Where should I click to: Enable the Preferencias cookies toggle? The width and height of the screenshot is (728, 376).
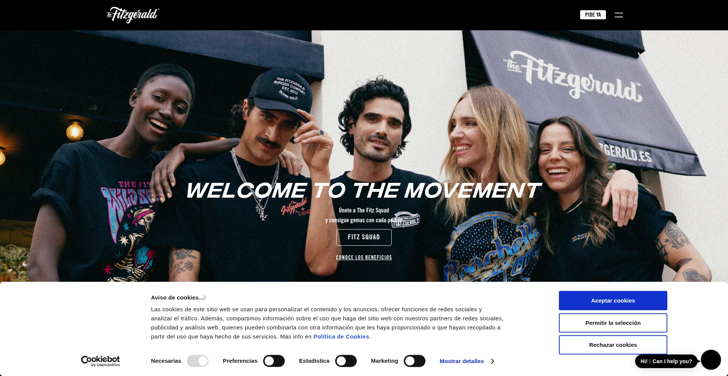pyautogui.click(x=274, y=361)
